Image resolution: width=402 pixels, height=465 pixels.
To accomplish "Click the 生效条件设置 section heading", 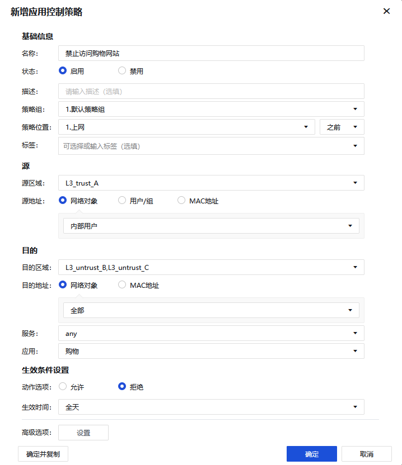I will pos(45,370).
